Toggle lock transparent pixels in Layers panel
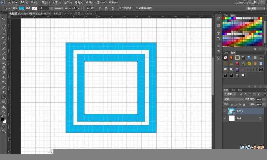267x160 pixels. coord(232,105)
